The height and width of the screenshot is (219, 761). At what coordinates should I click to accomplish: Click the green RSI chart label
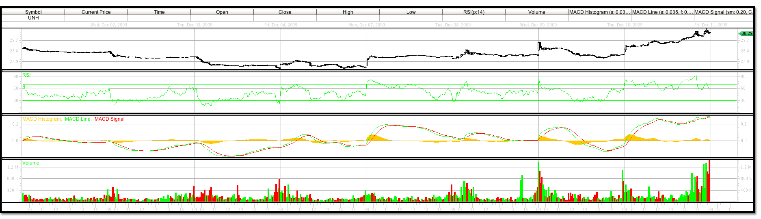(x=26, y=75)
